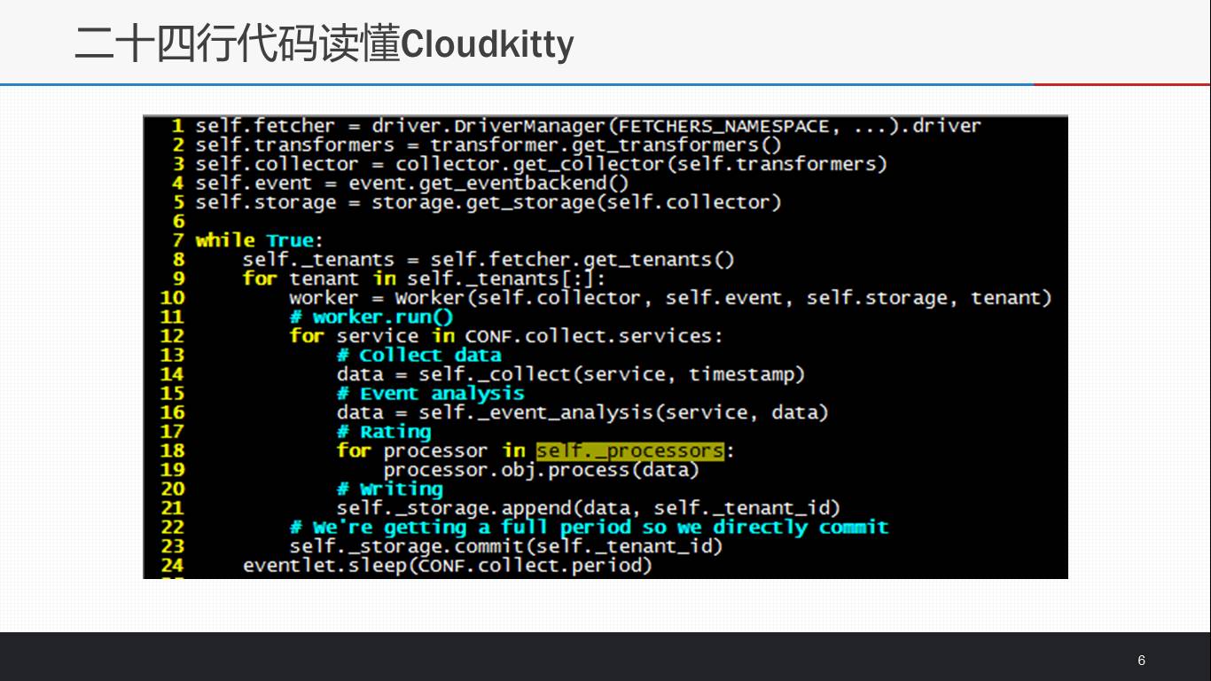
Task: Click the "# Collect data" comment
Action: [x=418, y=356]
